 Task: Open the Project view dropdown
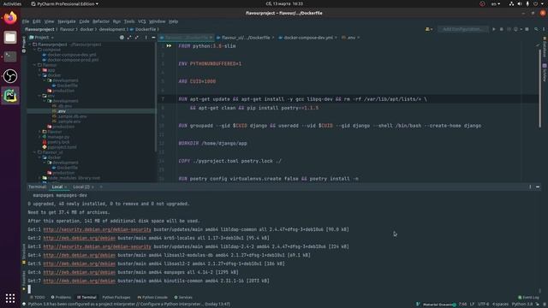(x=42, y=38)
